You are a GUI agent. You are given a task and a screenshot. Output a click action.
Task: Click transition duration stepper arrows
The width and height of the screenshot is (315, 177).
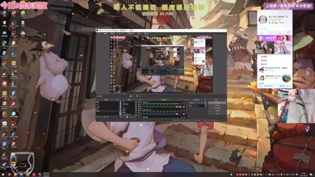[x=206, y=105]
